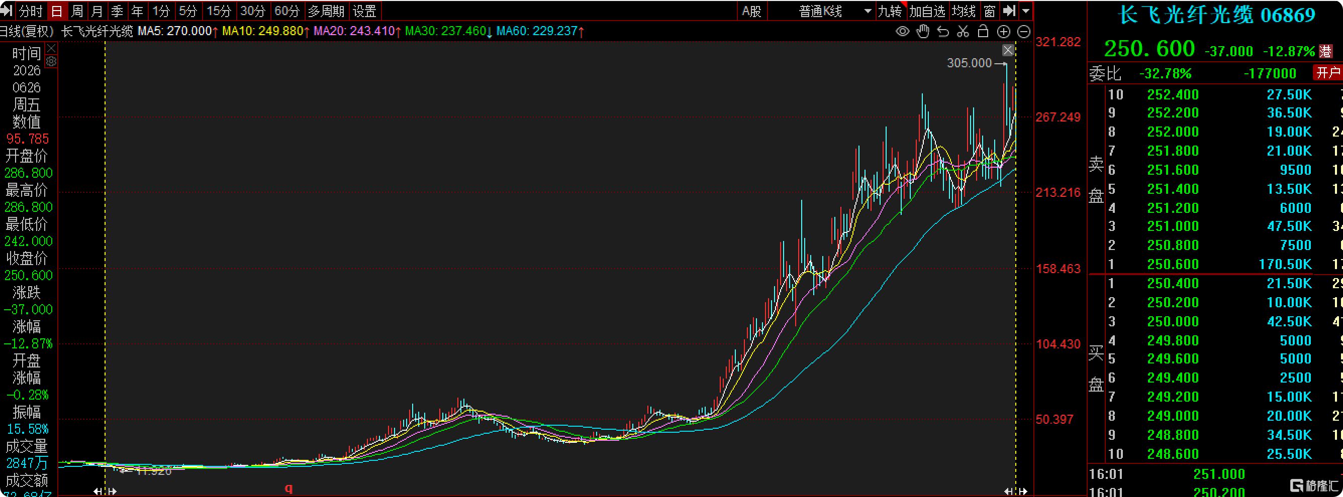Zoom out with the minus circle icon
1343x497 pixels.
1024,32
